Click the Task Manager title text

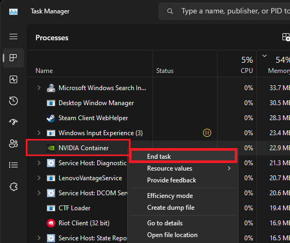tap(50, 11)
